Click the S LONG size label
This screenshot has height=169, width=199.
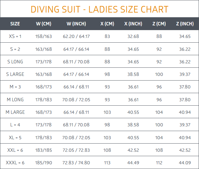(x=15, y=62)
